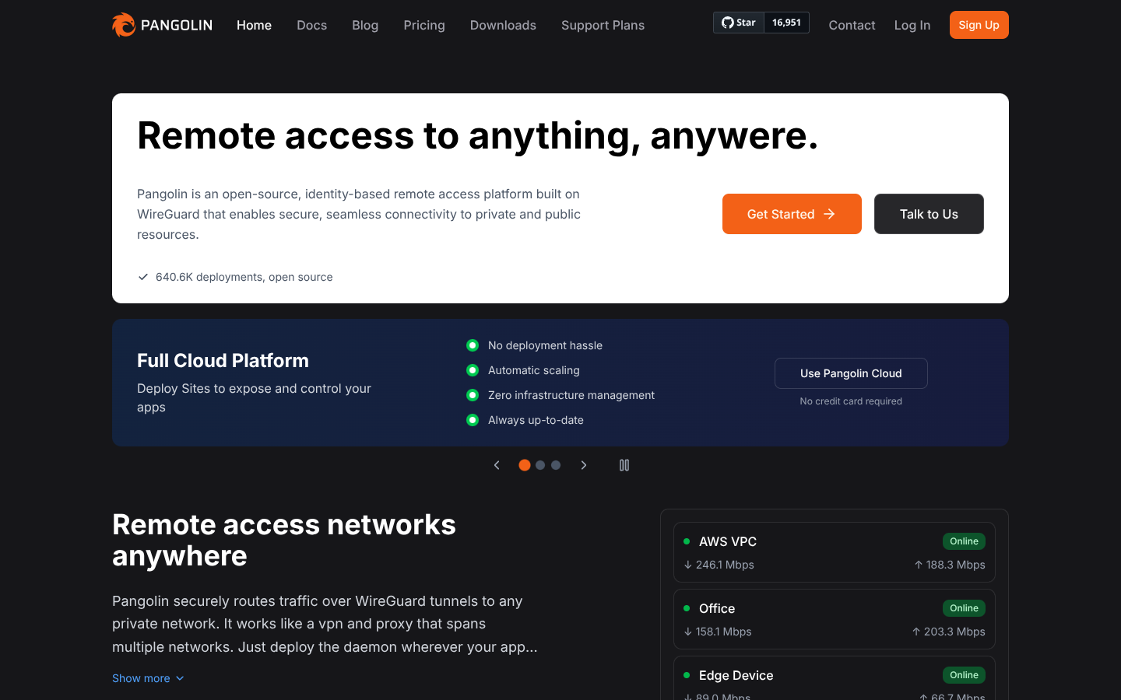Click the GitHub star count 16,951
Screen dimensions: 1121x700
(786, 23)
